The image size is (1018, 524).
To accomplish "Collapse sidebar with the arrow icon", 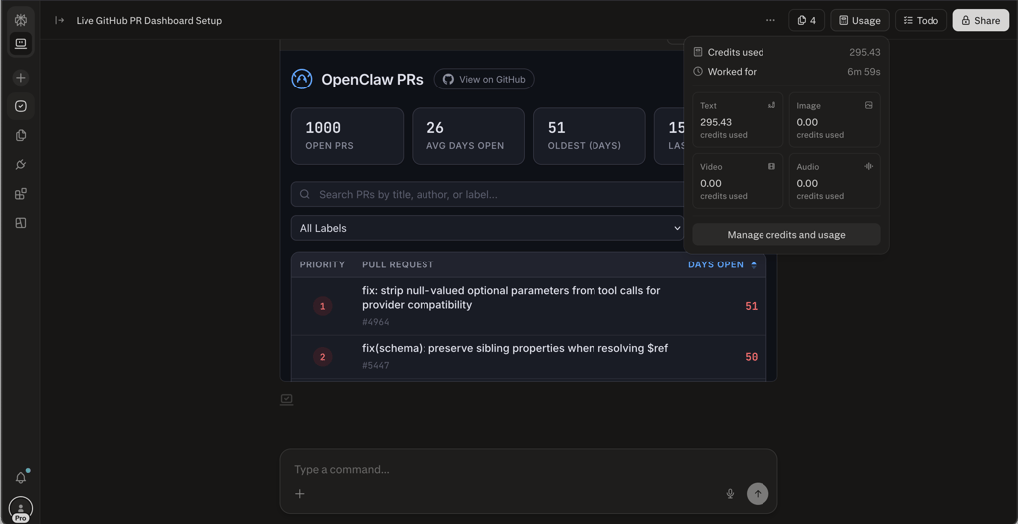I will pos(59,20).
